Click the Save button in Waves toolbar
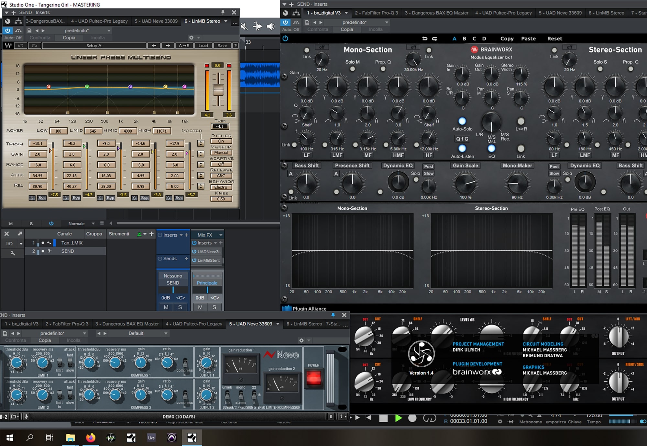The image size is (647, 446). (x=222, y=46)
